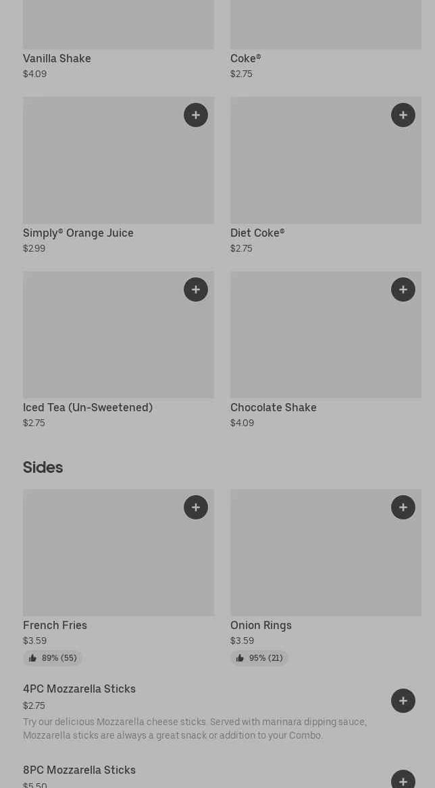Viewport: 435px width, 788px height.
Task: Click French Fries 89% rating badge
Action: click(53, 658)
